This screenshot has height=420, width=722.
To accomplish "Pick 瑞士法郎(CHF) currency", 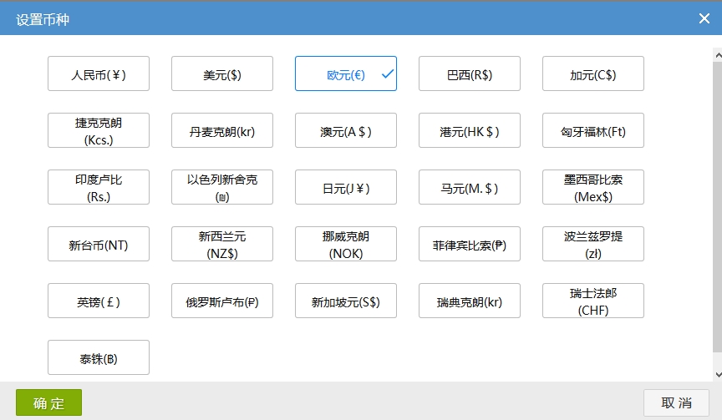I will tap(593, 301).
